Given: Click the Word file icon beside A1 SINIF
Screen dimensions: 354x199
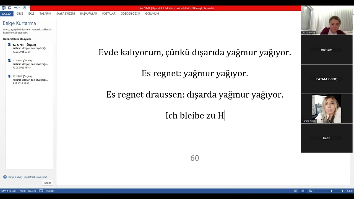Looking at the screenshot, I should [9, 60].
